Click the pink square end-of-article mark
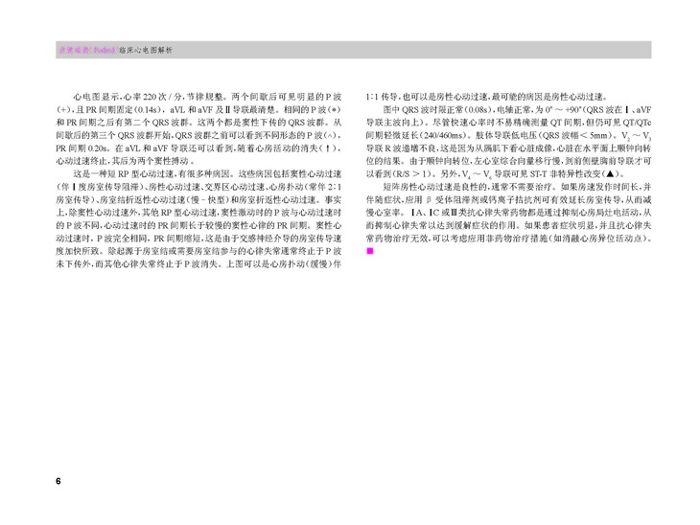Image resolution: width=700 pixels, height=525 pixels. [371, 250]
